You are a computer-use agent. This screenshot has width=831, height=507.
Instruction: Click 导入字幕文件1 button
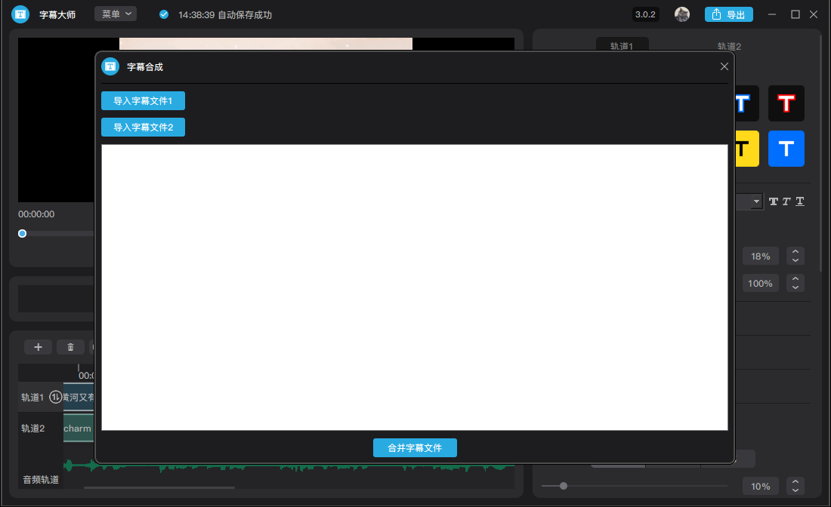(x=143, y=100)
